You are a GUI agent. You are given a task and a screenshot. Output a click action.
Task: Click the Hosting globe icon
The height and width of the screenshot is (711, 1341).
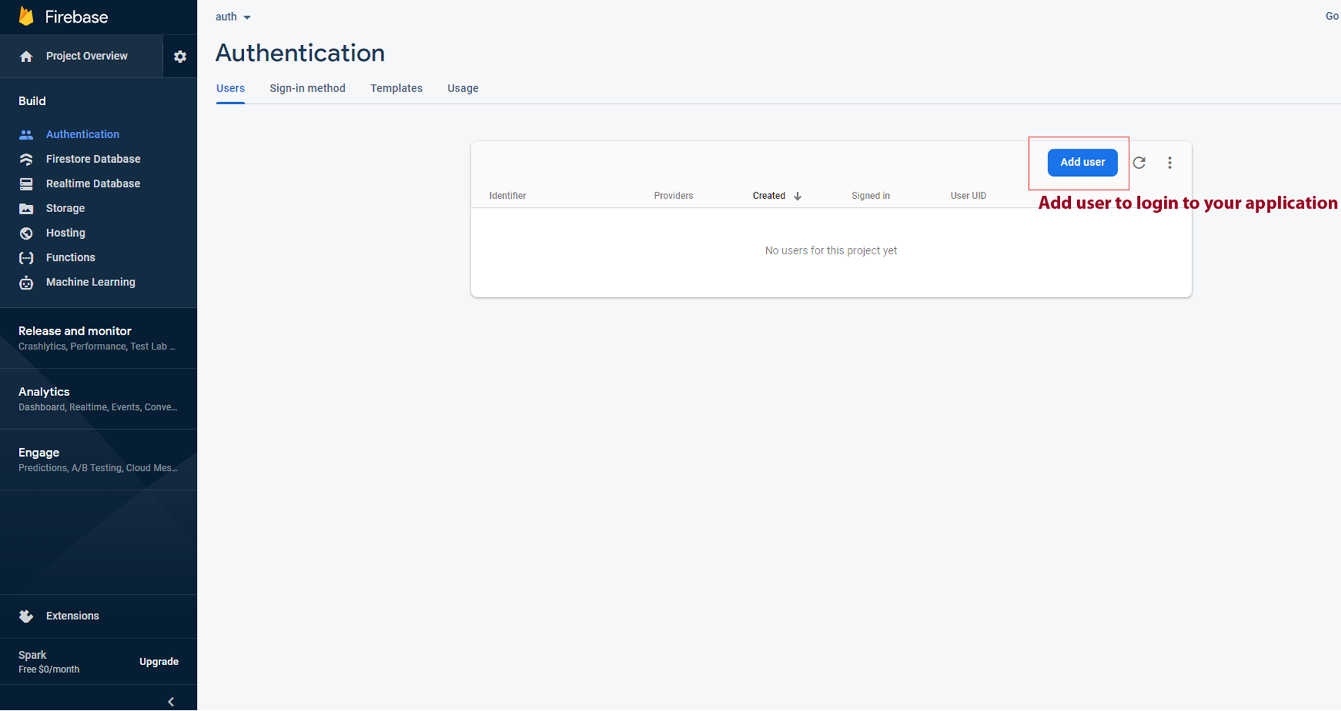[26, 233]
